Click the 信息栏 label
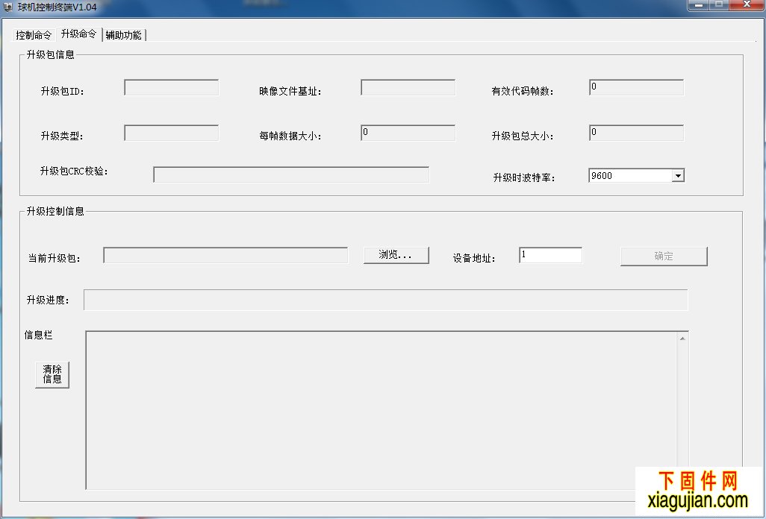Image resolution: width=766 pixels, height=519 pixels. pyautogui.click(x=38, y=335)
